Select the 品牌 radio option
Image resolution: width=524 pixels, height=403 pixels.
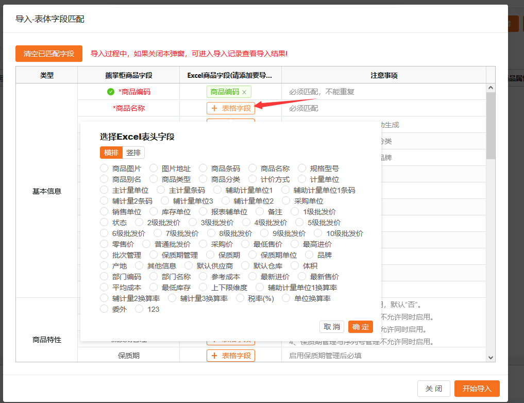pyautogui.click(x=309, y=255)
